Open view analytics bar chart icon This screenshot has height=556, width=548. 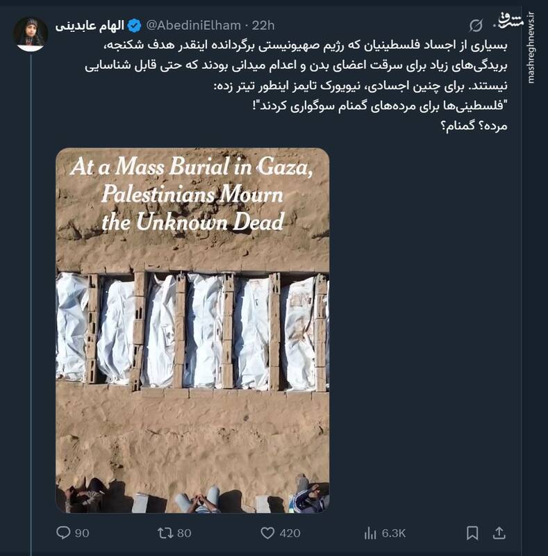[x=370, y=533]
